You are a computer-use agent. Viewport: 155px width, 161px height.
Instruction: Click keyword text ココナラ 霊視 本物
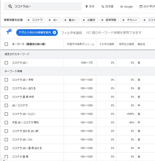[23, 97]
